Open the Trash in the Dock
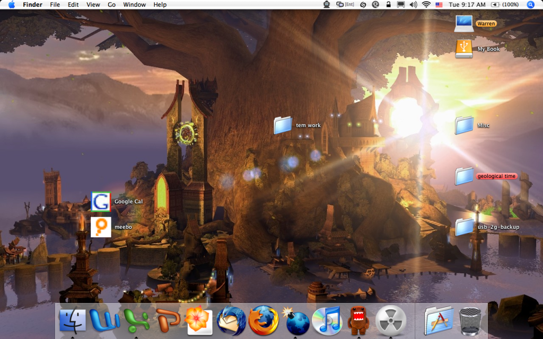Screen dimensions: 543x339 [x=470, y=322]
